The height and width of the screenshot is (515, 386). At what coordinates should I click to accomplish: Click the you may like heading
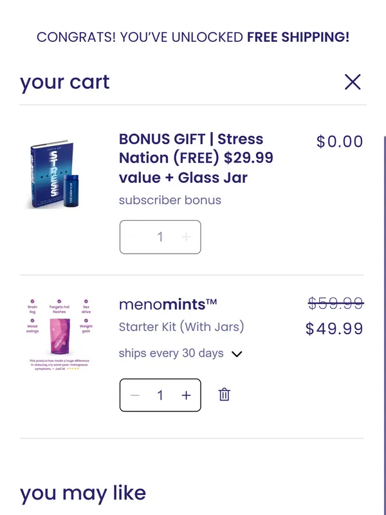(x=83, y=493)
